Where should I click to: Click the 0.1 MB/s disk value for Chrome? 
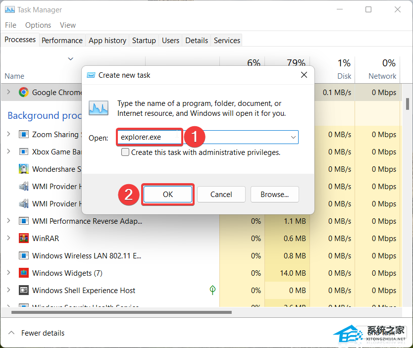pyautogui.click(x=337, y=93)
